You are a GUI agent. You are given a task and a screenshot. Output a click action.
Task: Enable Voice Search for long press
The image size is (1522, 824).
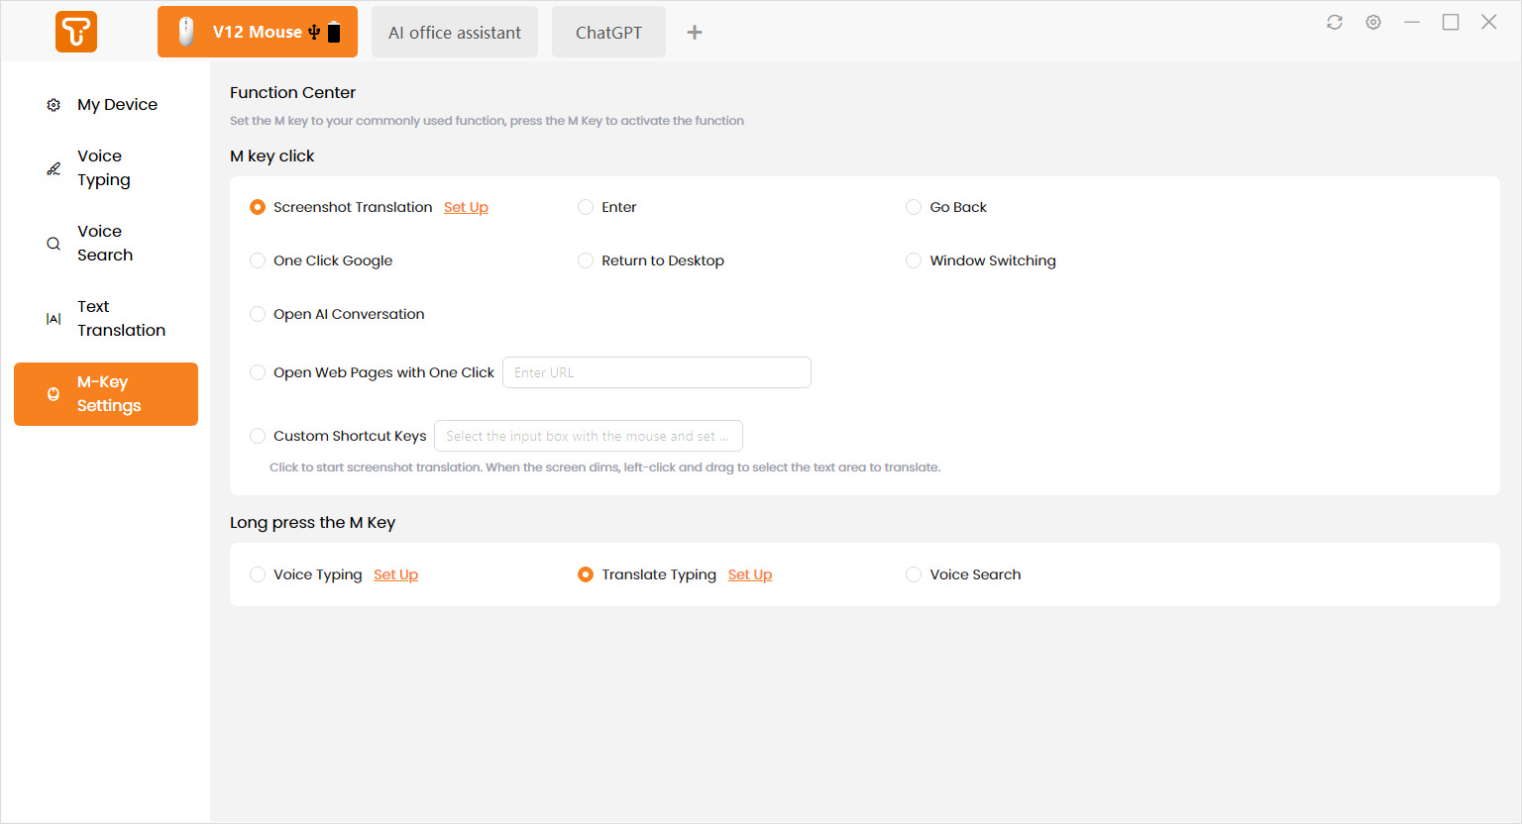[914, 574]
